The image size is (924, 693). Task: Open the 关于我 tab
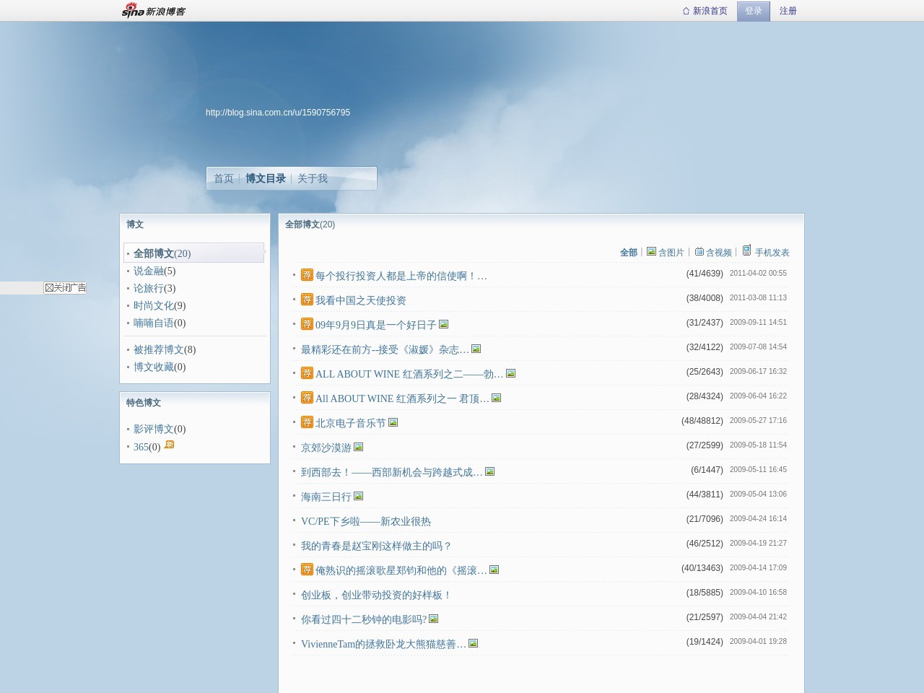(310, 178)
